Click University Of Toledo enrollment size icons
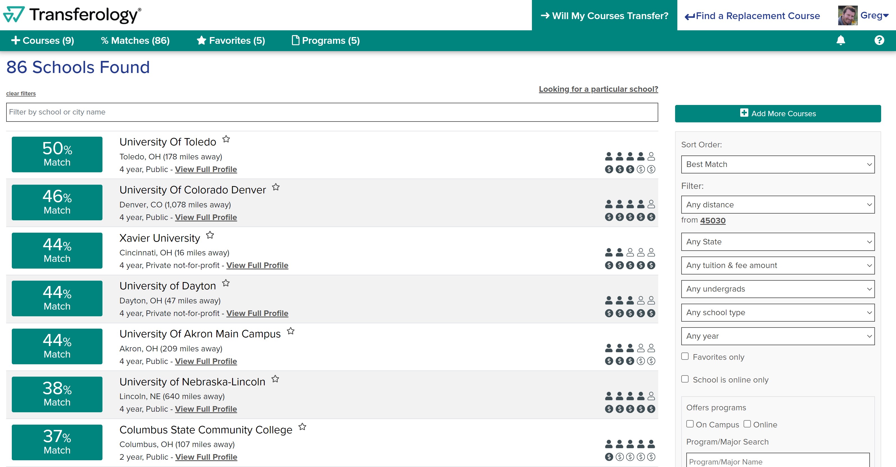Screen dimensions: 896x467 coord(630,156)
